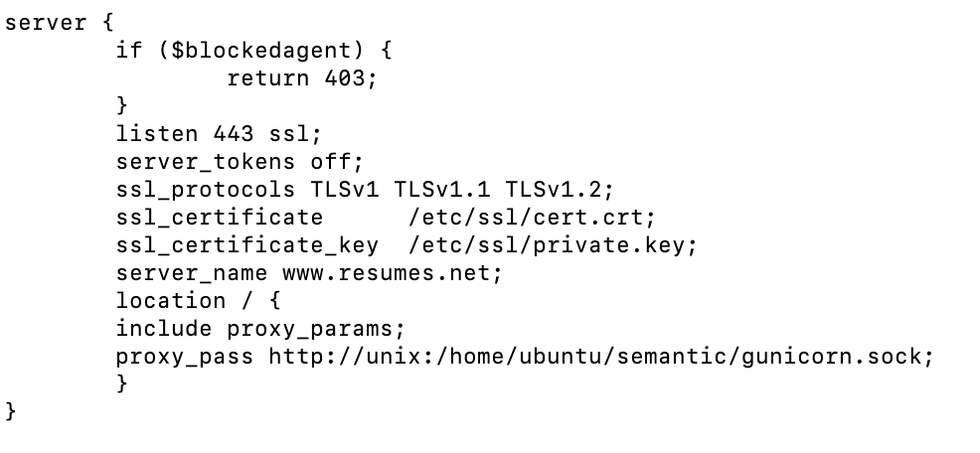Image resolution: width=980 pixels, height=453 pixels.
Task: Click the proxy_pass directive keyword
Action: pos(184,356)
